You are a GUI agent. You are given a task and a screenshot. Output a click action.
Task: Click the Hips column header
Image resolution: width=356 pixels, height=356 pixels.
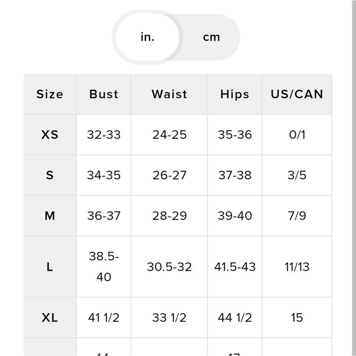235,94
